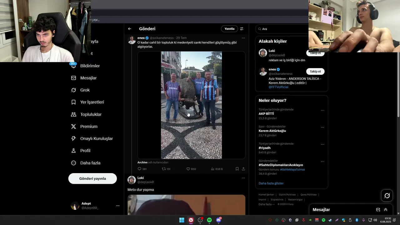Open options for #riyadh trend
400x225 pixels.
[x=322, y=145]
